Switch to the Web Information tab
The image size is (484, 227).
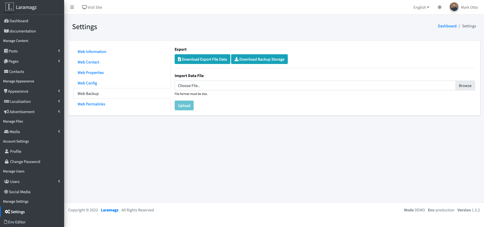pyautogui.click(x=92, y=52)
